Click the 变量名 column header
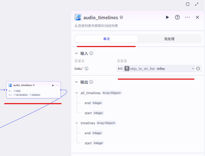Viewport: 205px width, 156px height. [x=79, y=61]
